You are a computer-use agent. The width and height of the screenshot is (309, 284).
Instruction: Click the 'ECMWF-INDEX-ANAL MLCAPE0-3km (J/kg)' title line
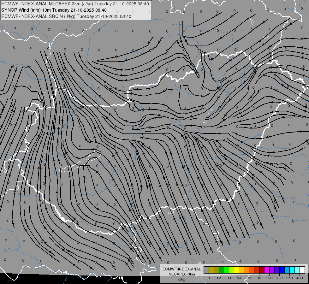tap(75, 4)
